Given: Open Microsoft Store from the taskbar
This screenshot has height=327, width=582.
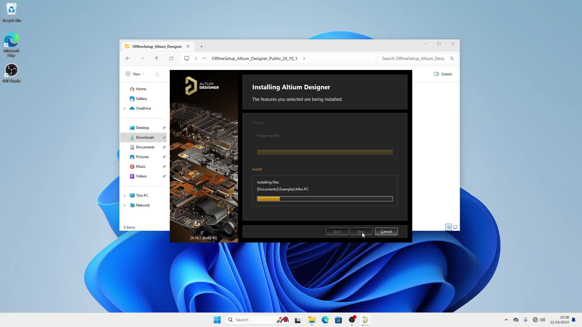Looking at the screenshot, I should 338,320.
